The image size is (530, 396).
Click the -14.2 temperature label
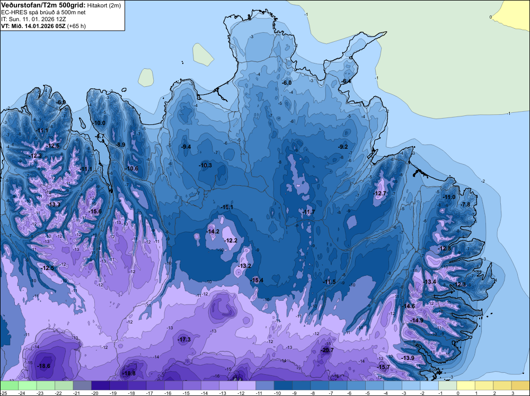pyautogui.click(x=213, y=231)
